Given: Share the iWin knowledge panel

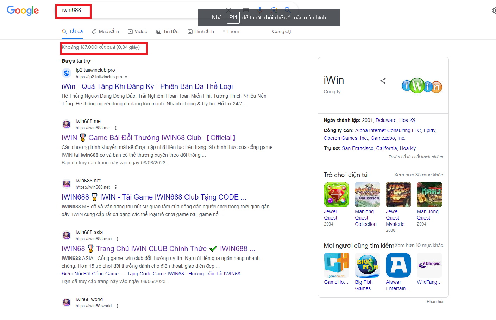Looking at the screenshot, I should pos(383,80).
